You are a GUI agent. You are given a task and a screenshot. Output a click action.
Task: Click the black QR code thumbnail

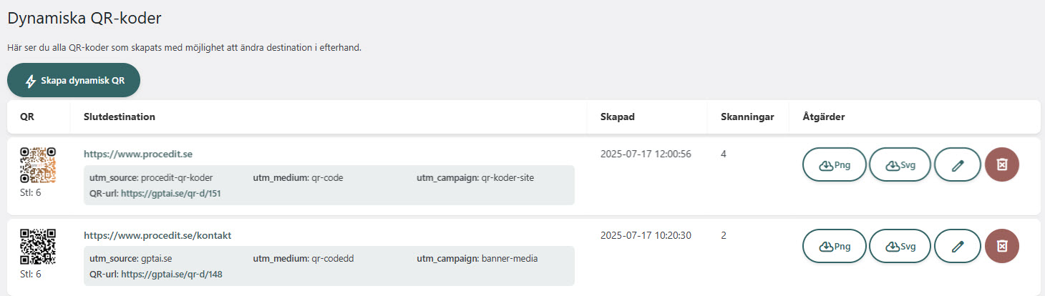coord(38,247)
